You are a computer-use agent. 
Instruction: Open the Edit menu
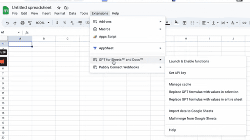[x=24, y=13]
